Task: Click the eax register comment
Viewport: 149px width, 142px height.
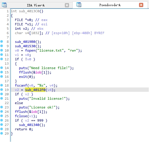Action: coord(44,20)
